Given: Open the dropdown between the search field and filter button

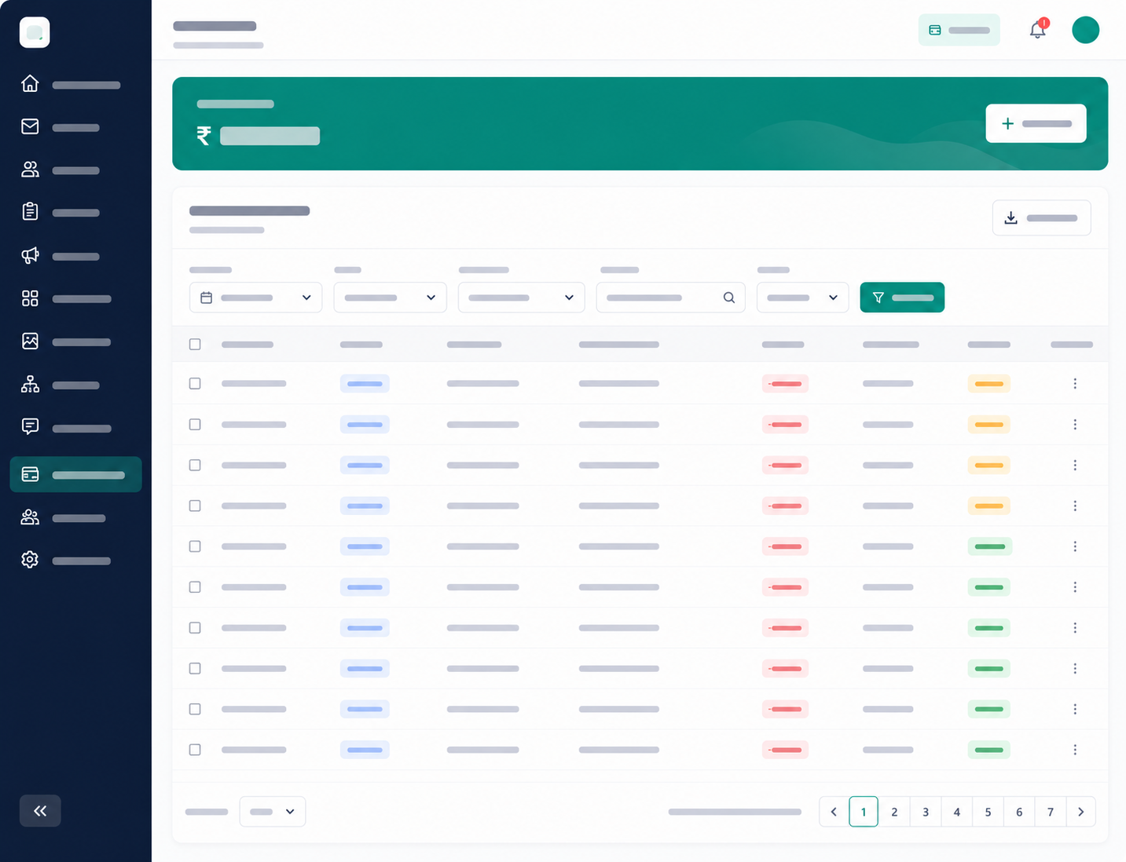Looking at the screenshot, I should 802,298.
